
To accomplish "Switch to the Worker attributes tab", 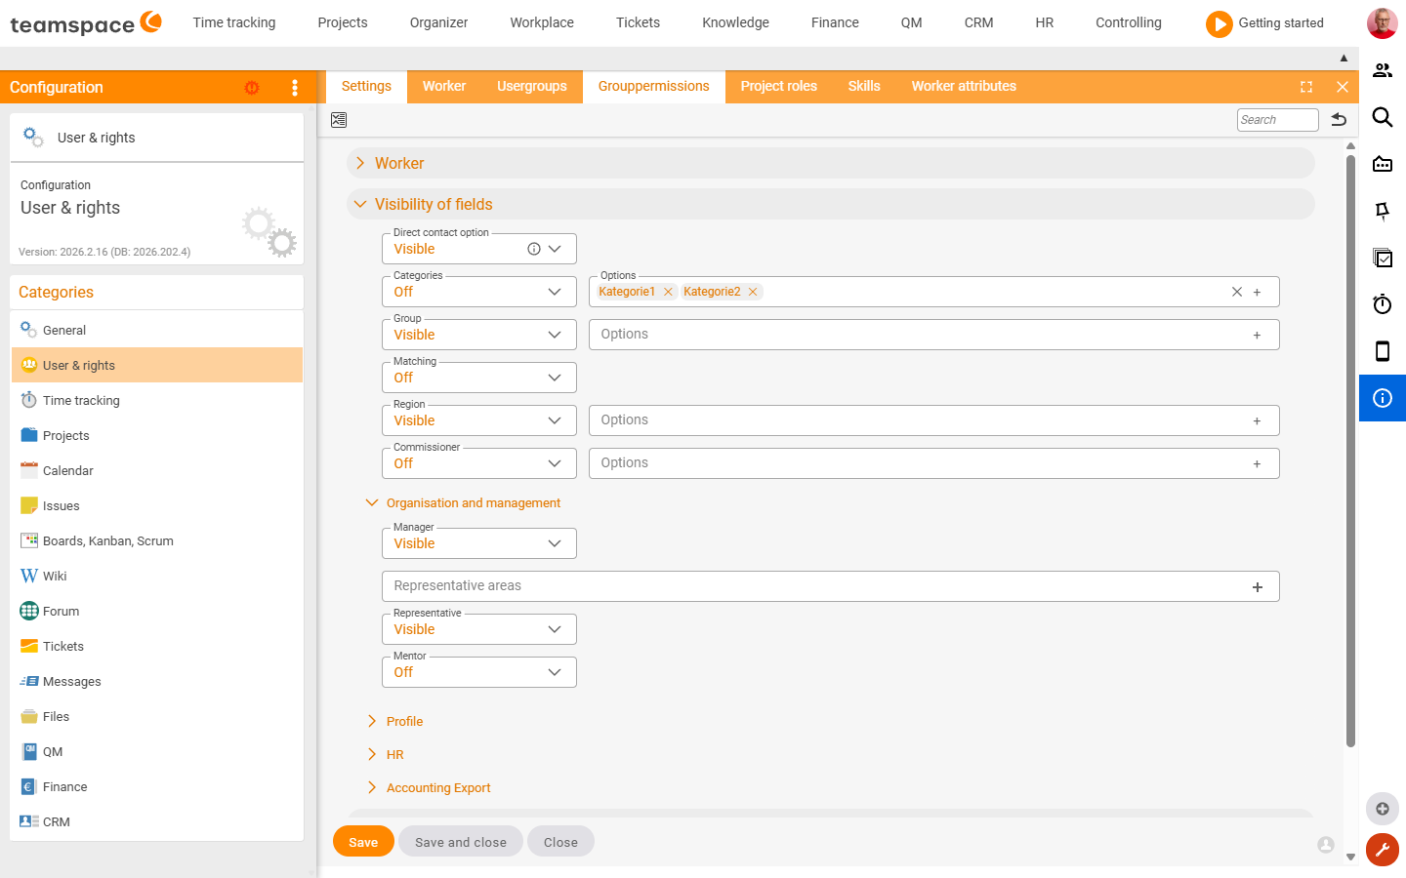I will [964, 87].
